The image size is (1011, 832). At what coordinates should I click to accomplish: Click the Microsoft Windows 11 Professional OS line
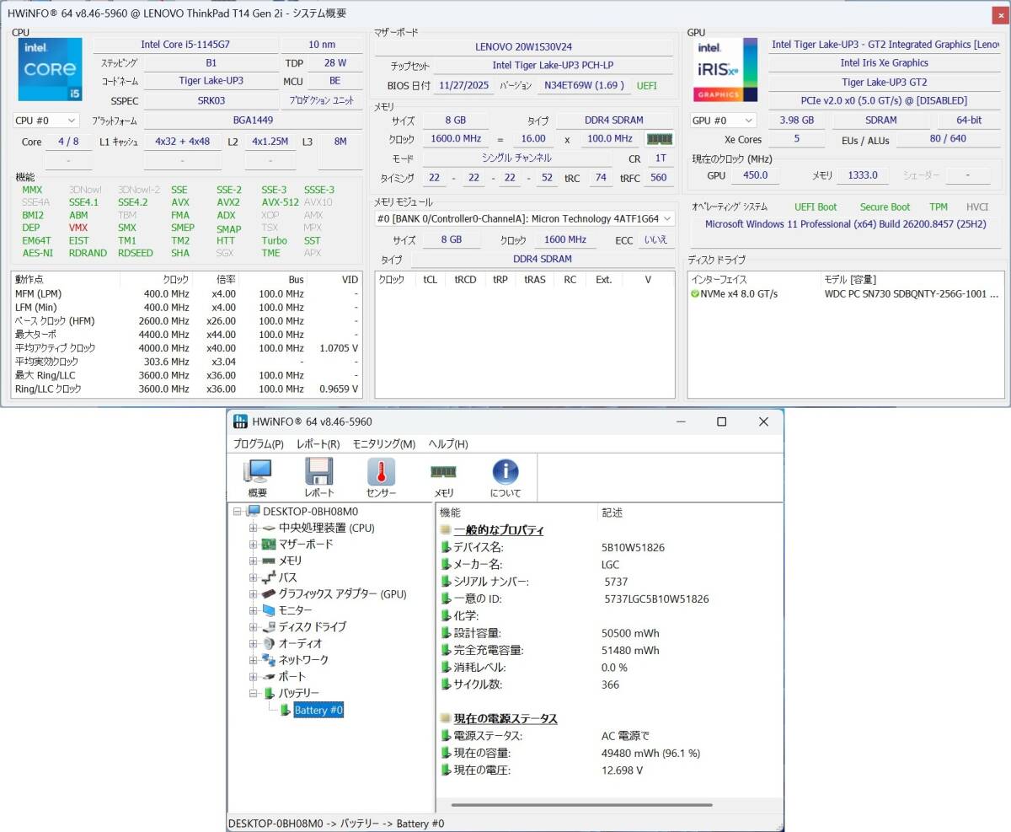click(x=847, y=224)
